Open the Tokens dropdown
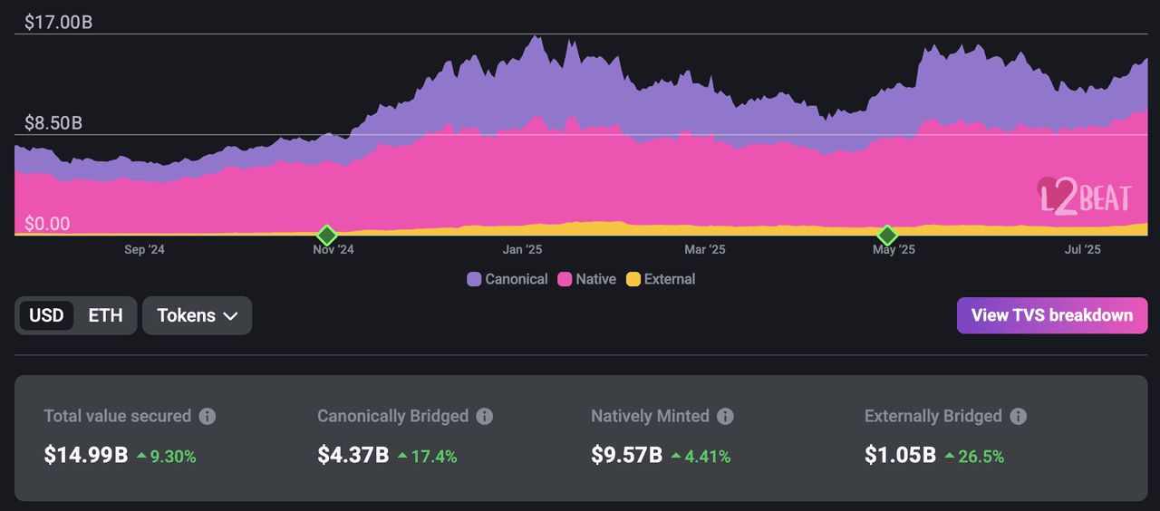1160x511 pixels. coord(197,315)
